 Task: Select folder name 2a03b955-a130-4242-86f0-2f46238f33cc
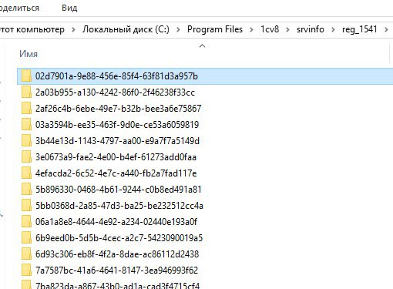tap(115, 92)
